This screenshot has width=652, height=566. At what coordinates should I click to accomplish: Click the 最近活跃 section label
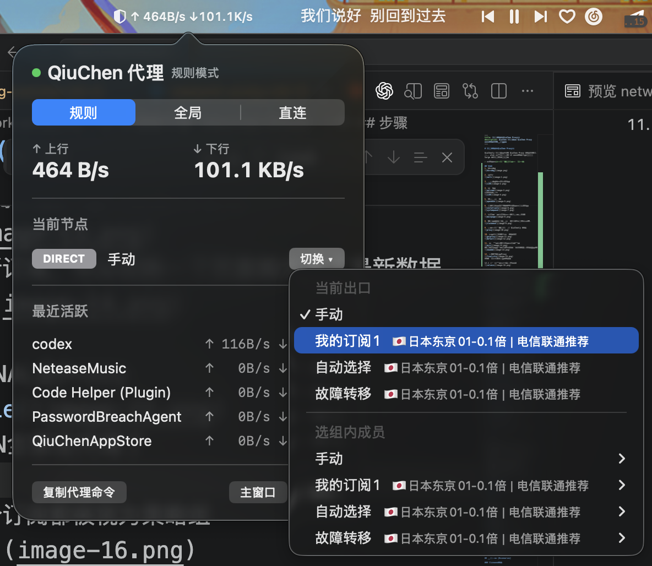pos(60,311)
